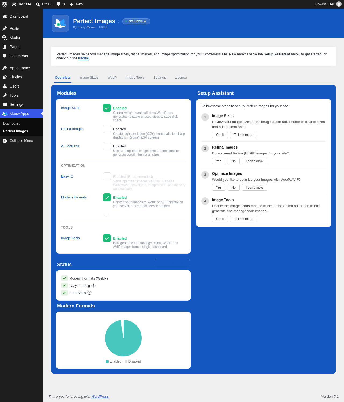Switch to the WebP tab
This screenshot has width=344, height=402.
(112, 78)
